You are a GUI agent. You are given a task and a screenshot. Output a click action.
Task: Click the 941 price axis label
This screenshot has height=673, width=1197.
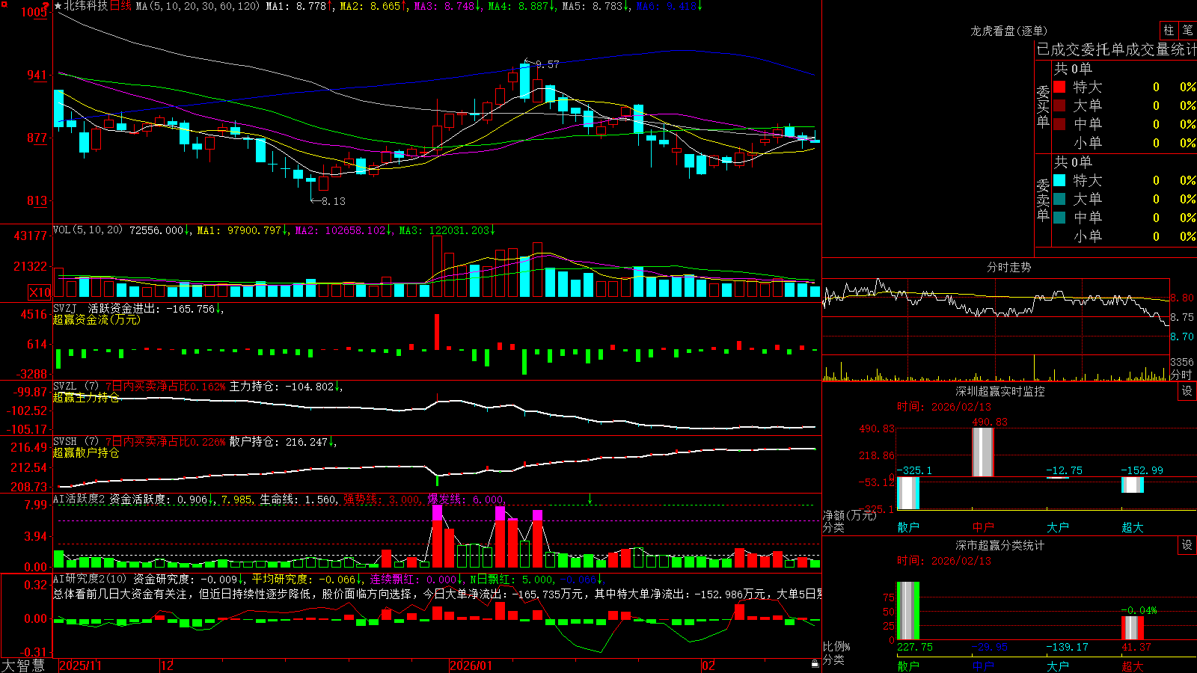click(x=37, y=75)
